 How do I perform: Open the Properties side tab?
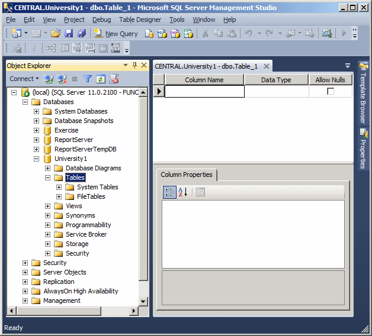click(x=363, y=149)
